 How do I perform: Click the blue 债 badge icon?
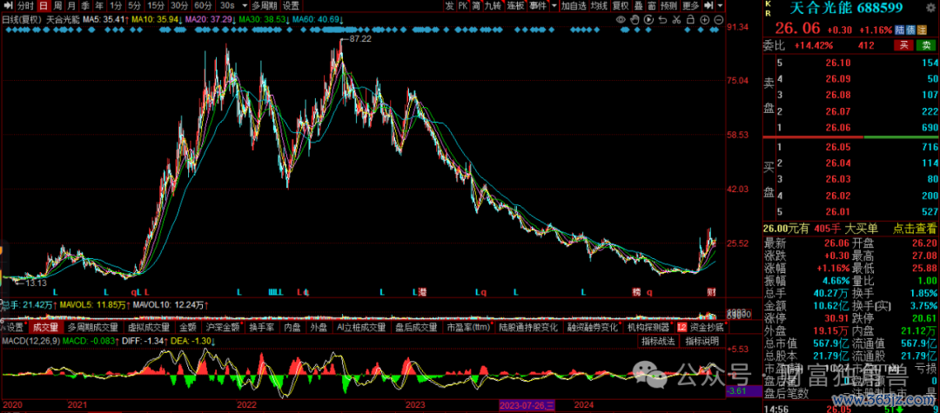(911, 30)
